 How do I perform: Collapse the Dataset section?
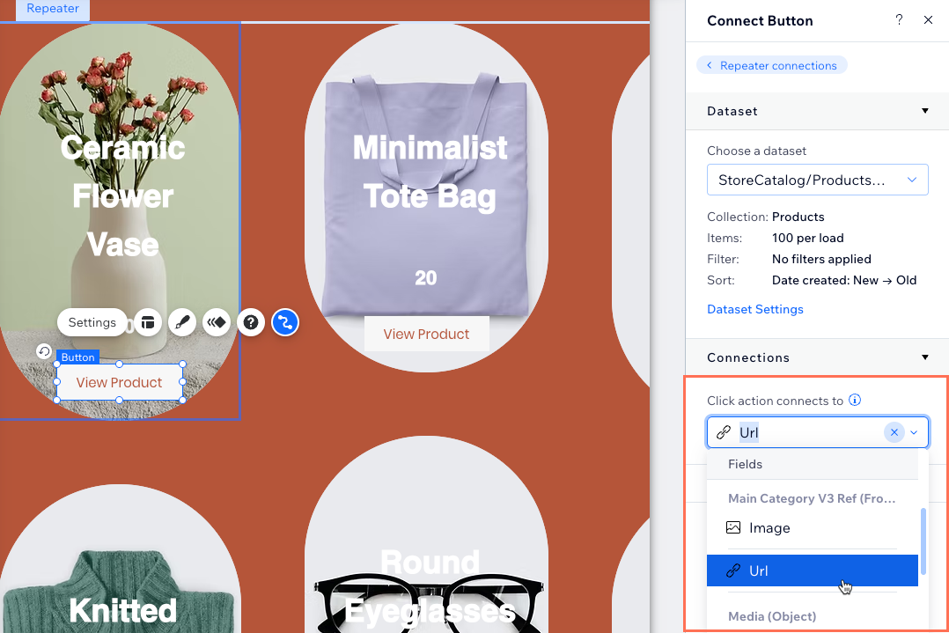[924, 111]
